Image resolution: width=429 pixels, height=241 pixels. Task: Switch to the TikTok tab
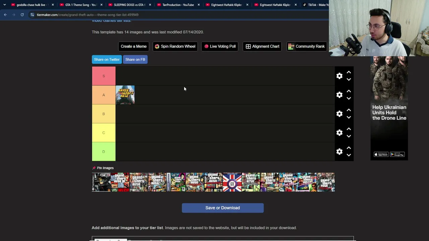click(x=315, y=5)
